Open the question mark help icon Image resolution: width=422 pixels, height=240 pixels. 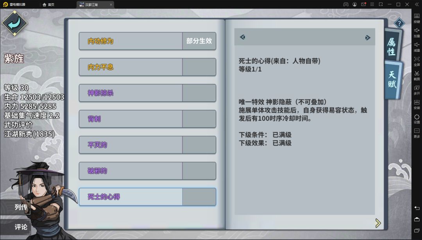399,23
